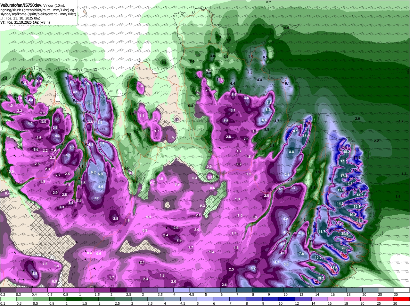Screen dimensions: 410x306
Task: Click the 8.1 precipitation value
Action: point(295,131)
